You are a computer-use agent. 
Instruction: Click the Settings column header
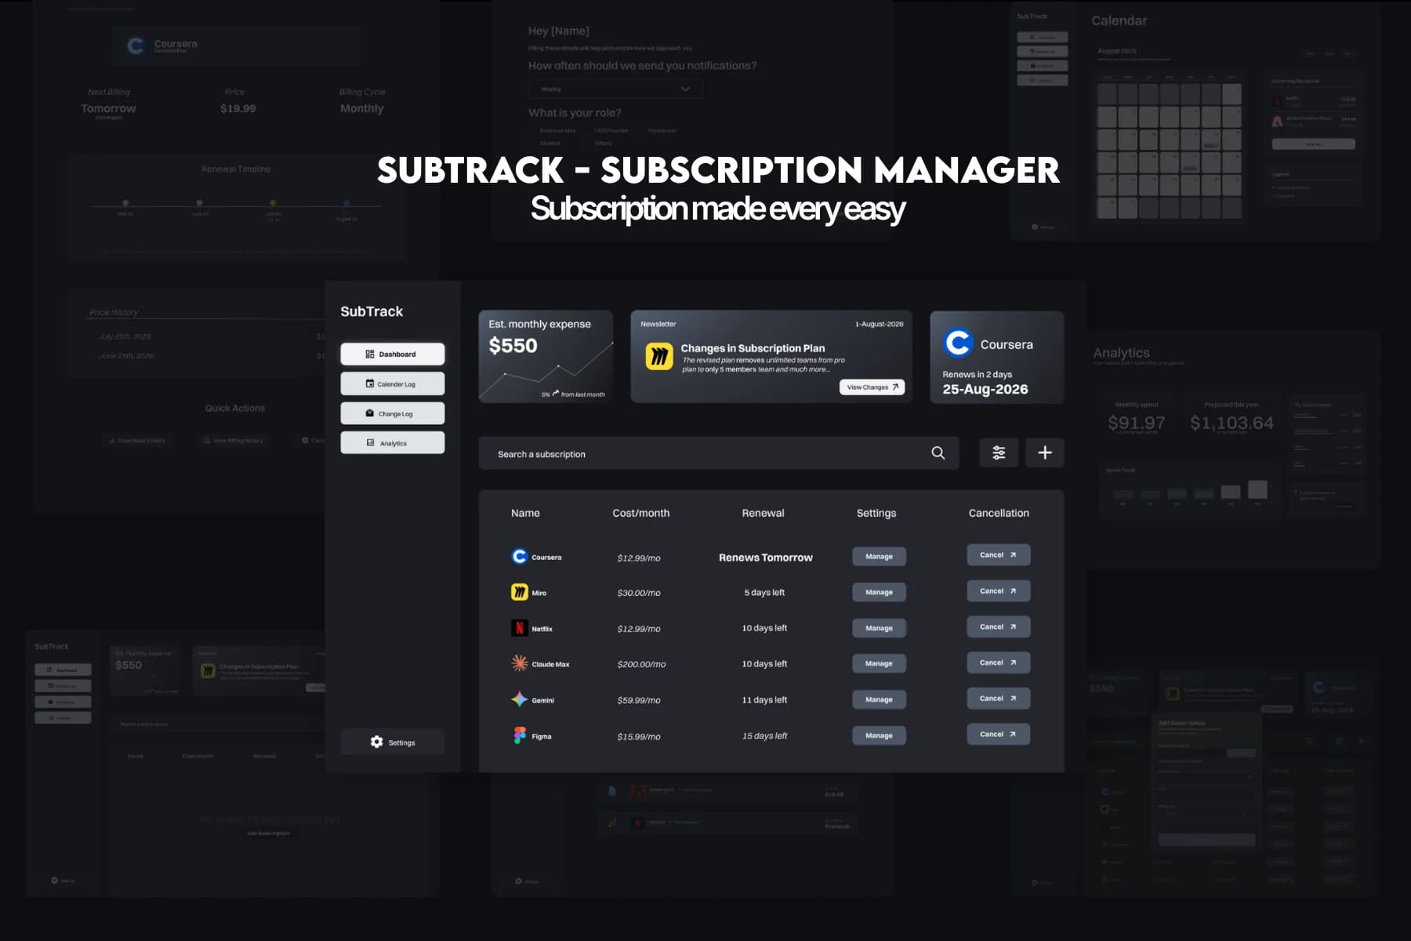pos(876,513)
